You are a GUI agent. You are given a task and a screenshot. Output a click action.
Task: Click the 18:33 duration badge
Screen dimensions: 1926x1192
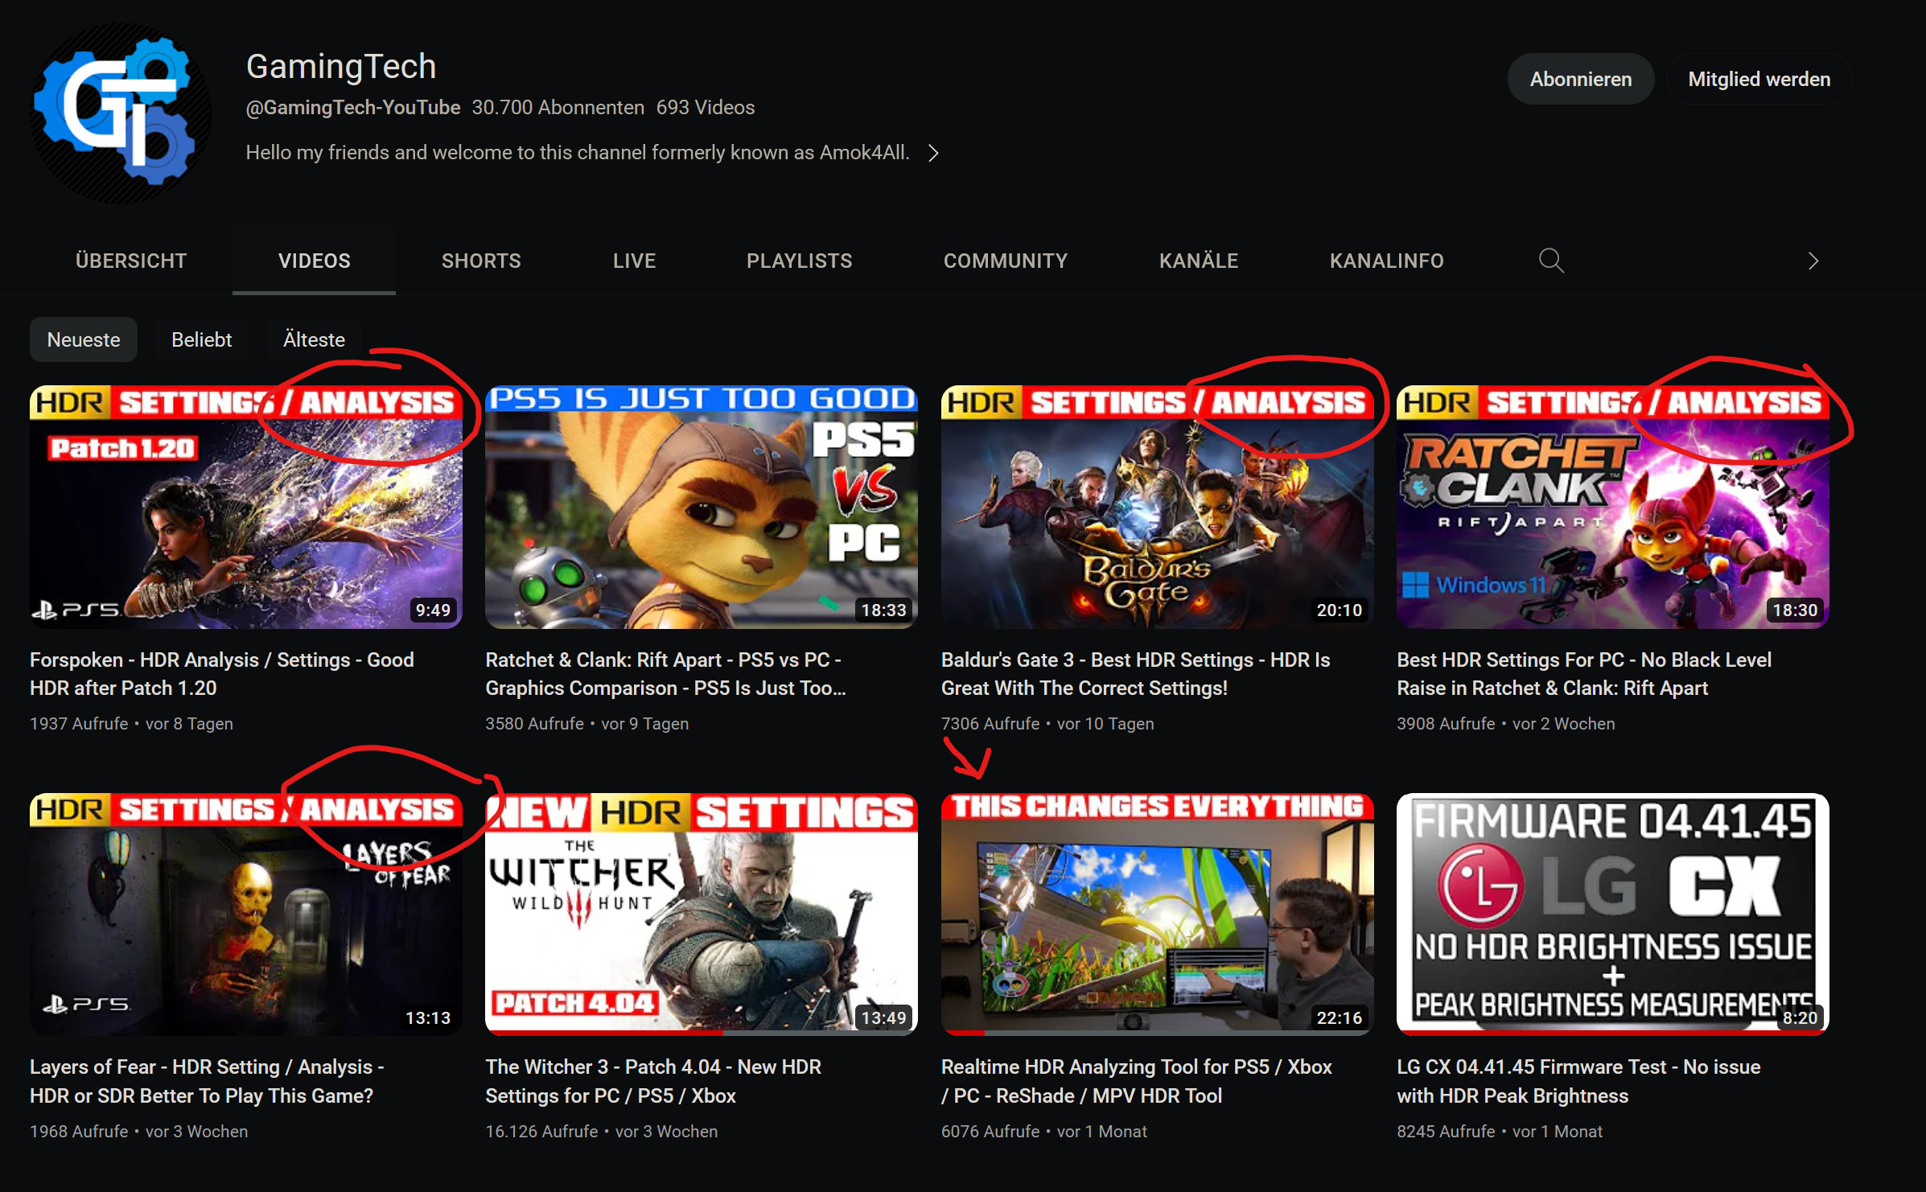(883, 610)
